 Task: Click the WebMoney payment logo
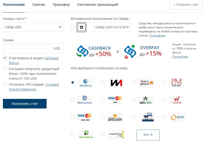click(x=85, y=82)
